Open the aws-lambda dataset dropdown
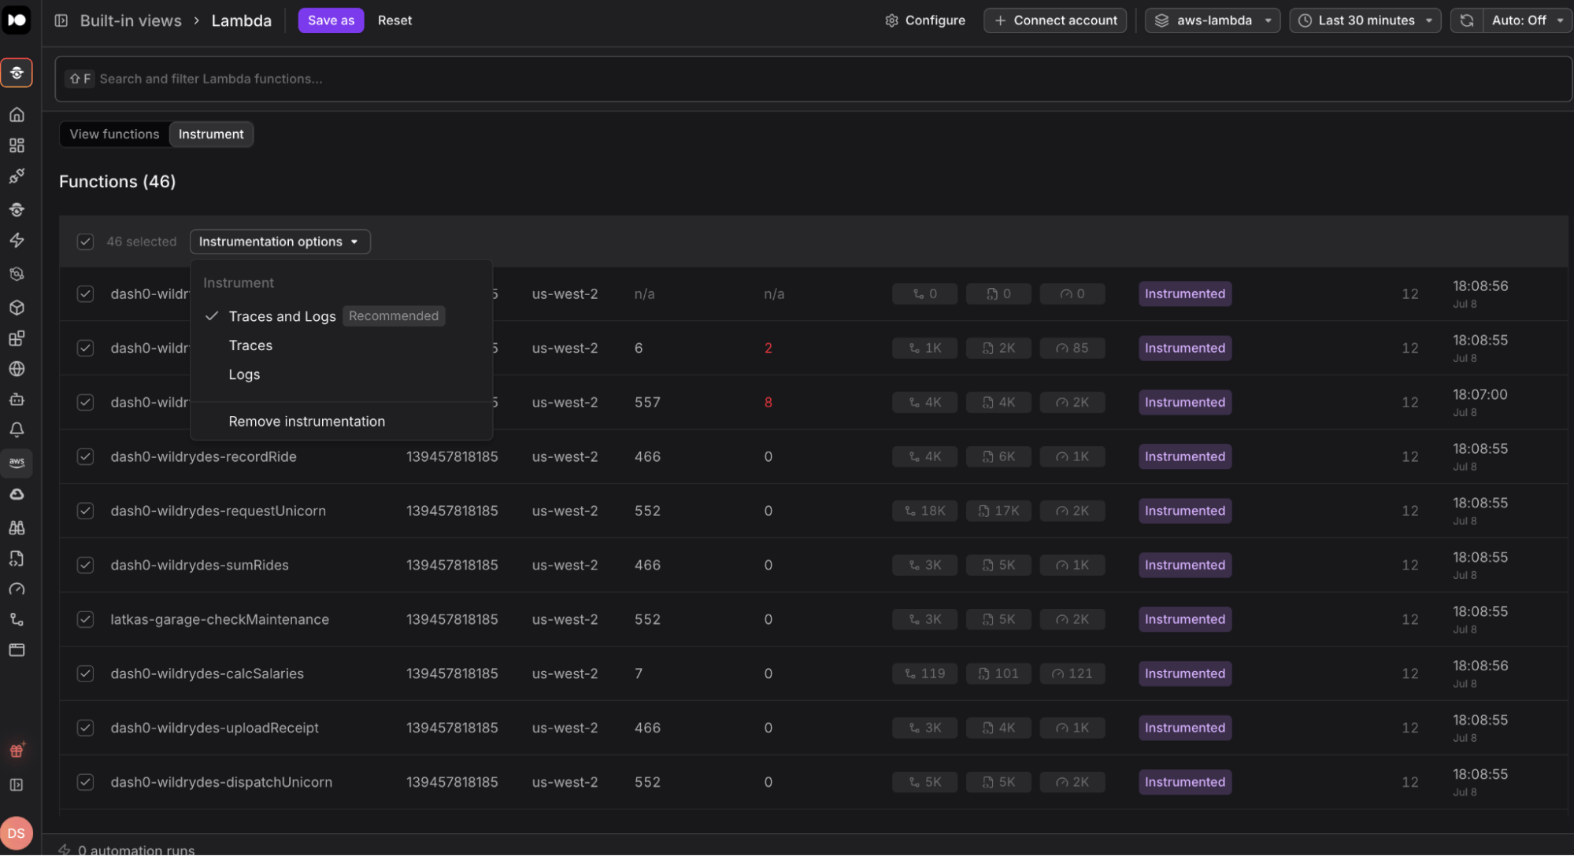Viewport: 1574px width, 856px height. coord(1212,20)
